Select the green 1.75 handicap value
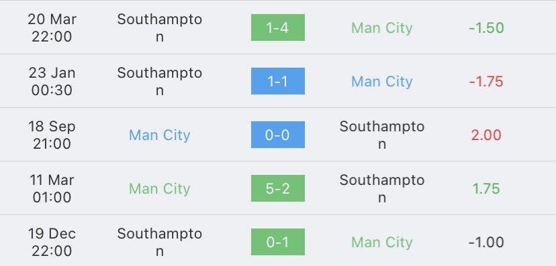This screenshot has width=556, height=266. tap(486, 189)
